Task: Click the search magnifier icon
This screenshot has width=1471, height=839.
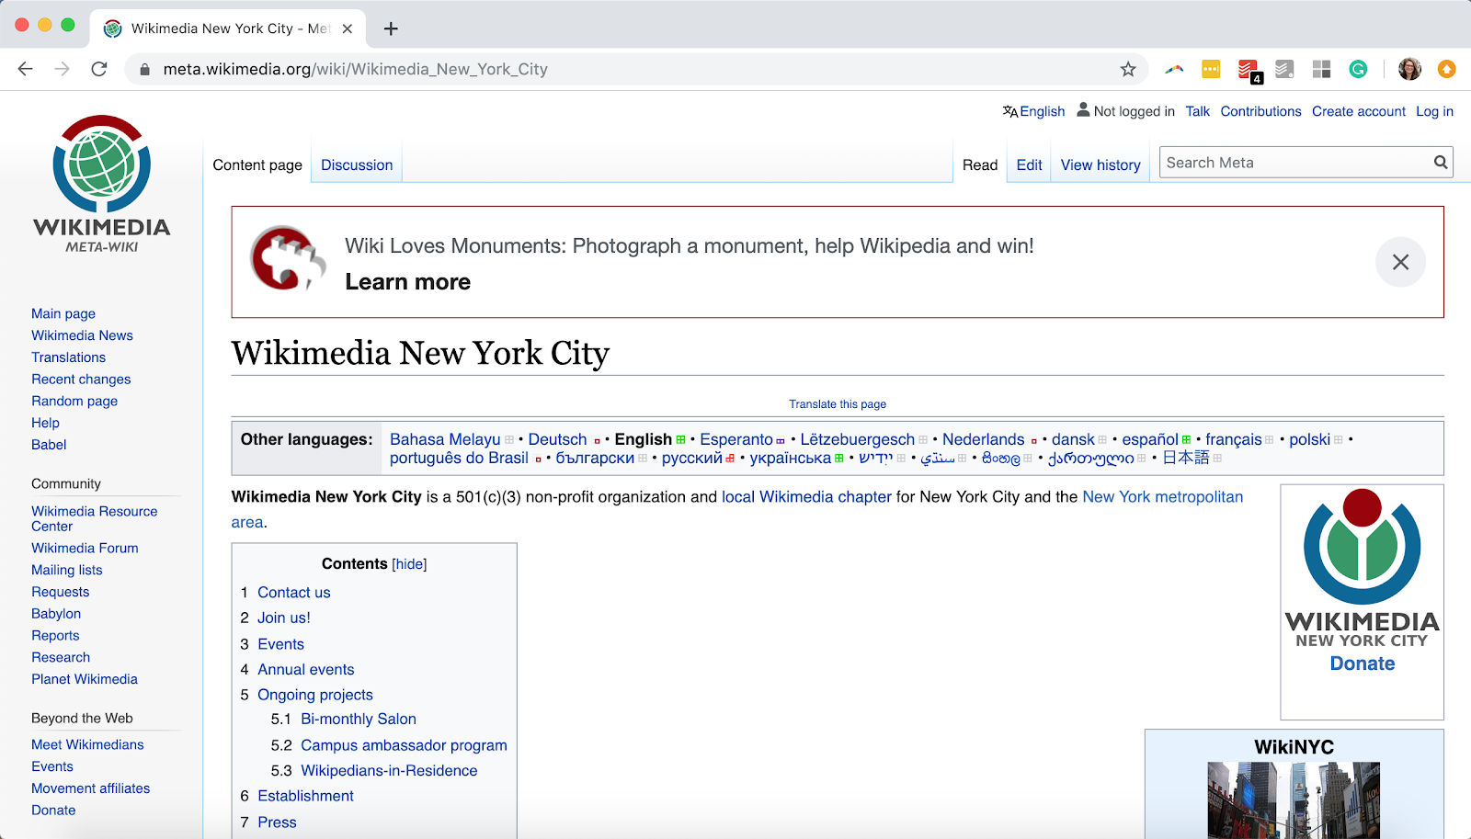Action: (x=1441, y=163)
